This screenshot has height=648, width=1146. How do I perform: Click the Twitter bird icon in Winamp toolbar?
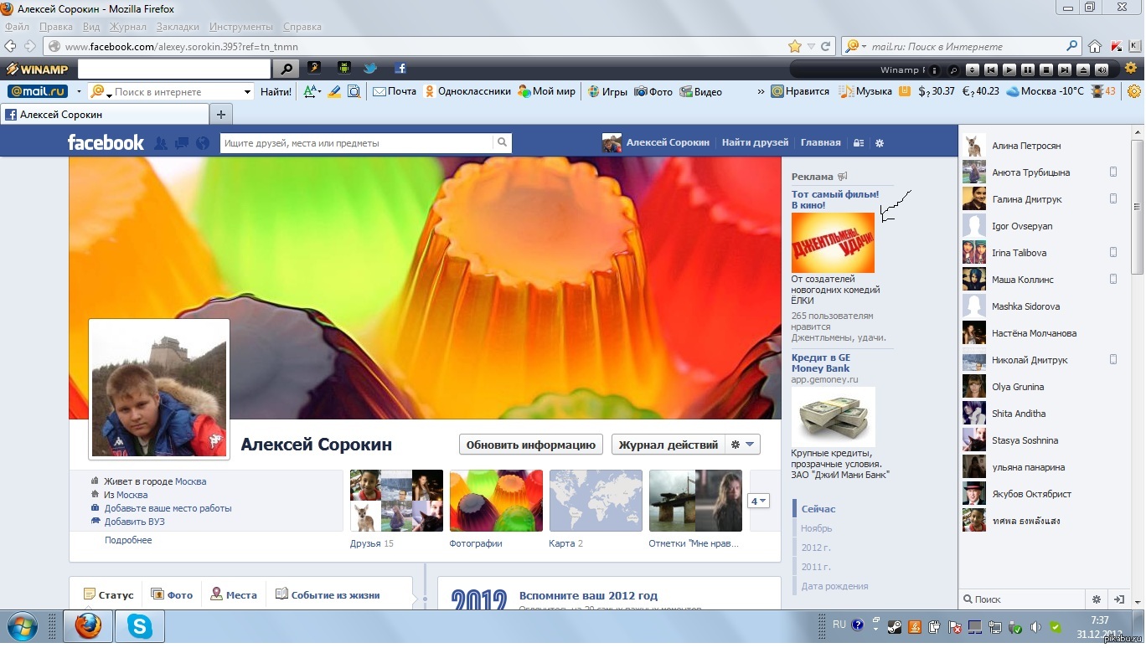[x=370, y=69]
